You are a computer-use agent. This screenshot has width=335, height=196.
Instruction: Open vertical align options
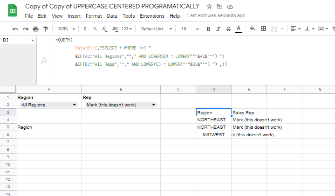[x=309, y=28]
